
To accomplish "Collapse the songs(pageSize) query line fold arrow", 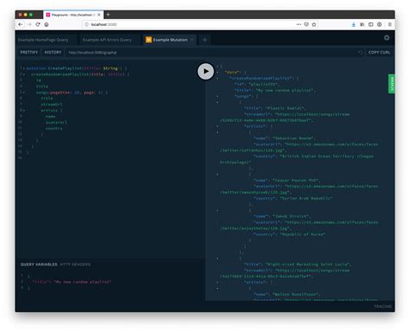I will 24,93.
